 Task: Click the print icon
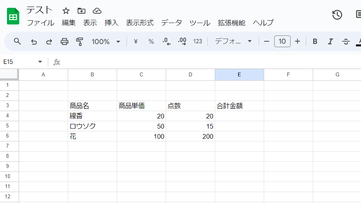pyautogui.click(x=65, y=41)
